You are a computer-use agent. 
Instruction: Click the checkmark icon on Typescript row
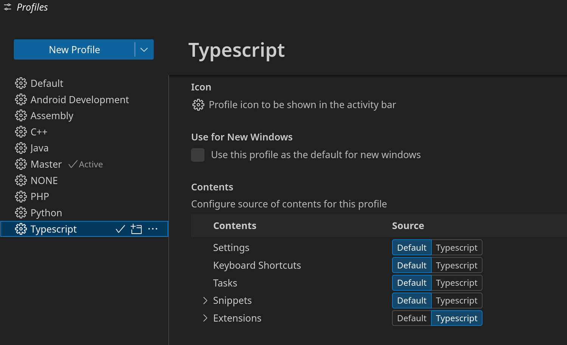click(120, 229)
